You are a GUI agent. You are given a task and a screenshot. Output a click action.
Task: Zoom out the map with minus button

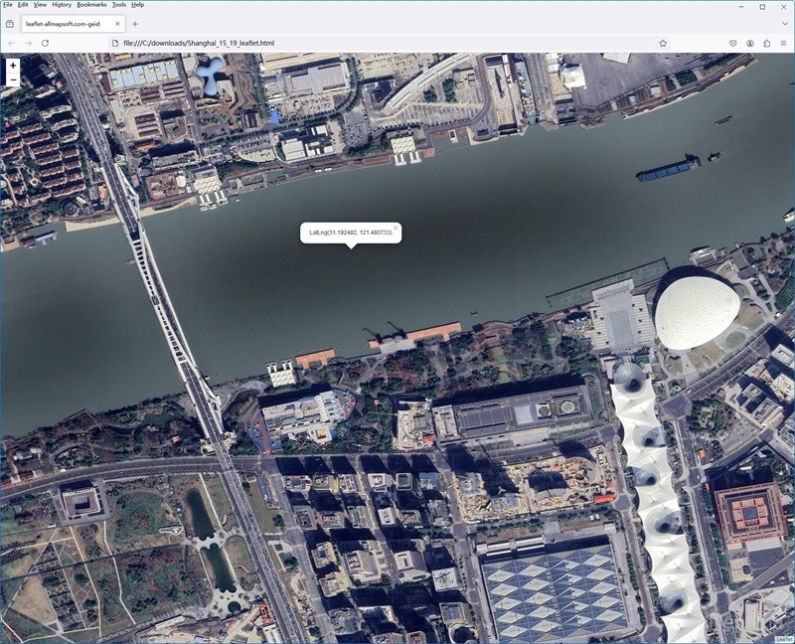(13, 80)
